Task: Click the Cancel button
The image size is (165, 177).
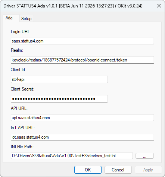Action: tap(118, 170)
